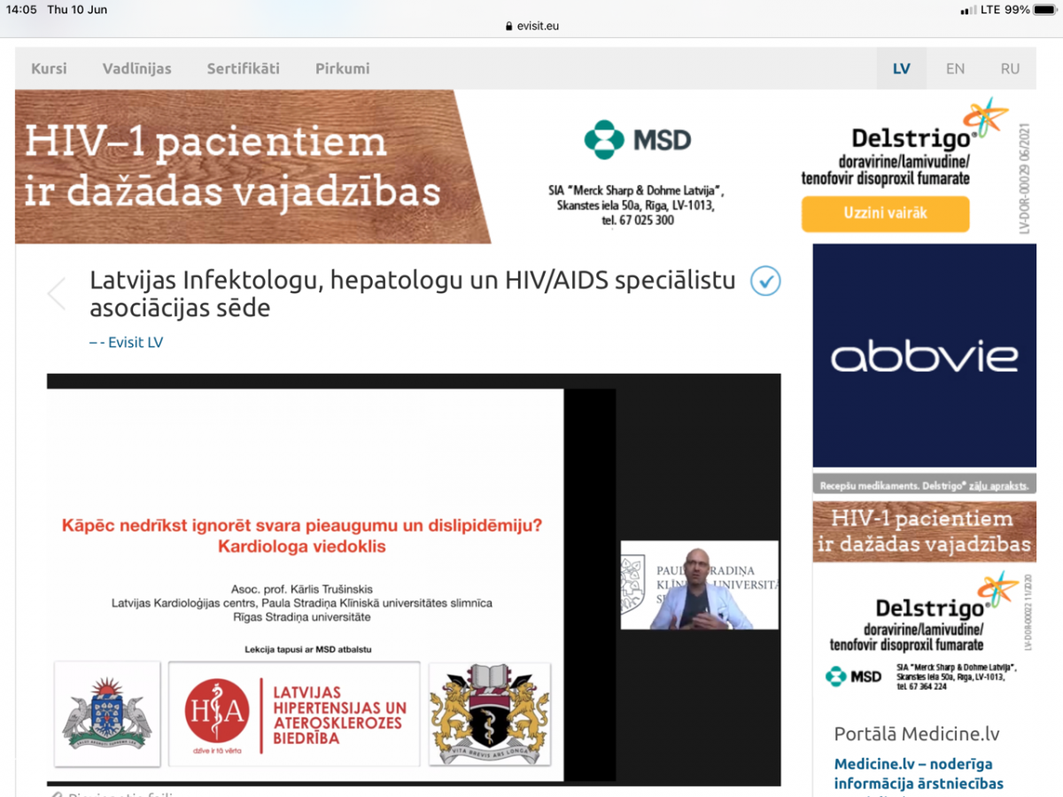Screen dimensions: 1063x797
Task: Open the Pirkumi menu item
Action: point(343,68)
